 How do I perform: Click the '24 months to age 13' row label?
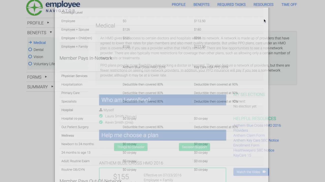coord(76,153)
